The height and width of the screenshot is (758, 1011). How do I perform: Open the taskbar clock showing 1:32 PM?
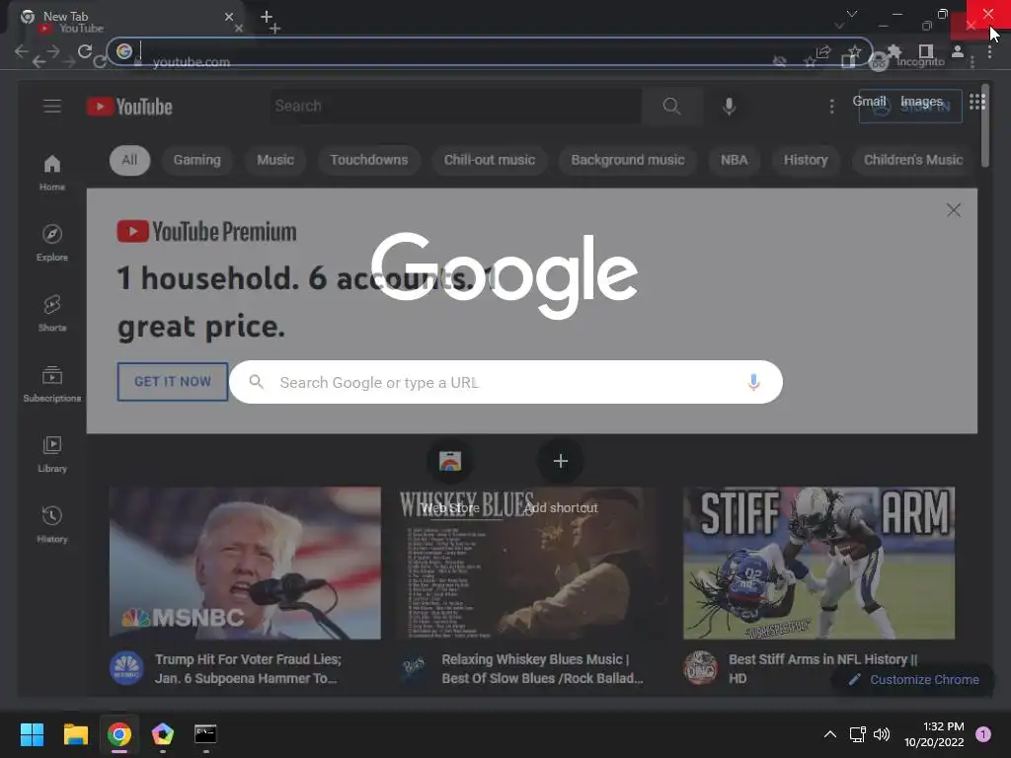[x=934, y=734]
